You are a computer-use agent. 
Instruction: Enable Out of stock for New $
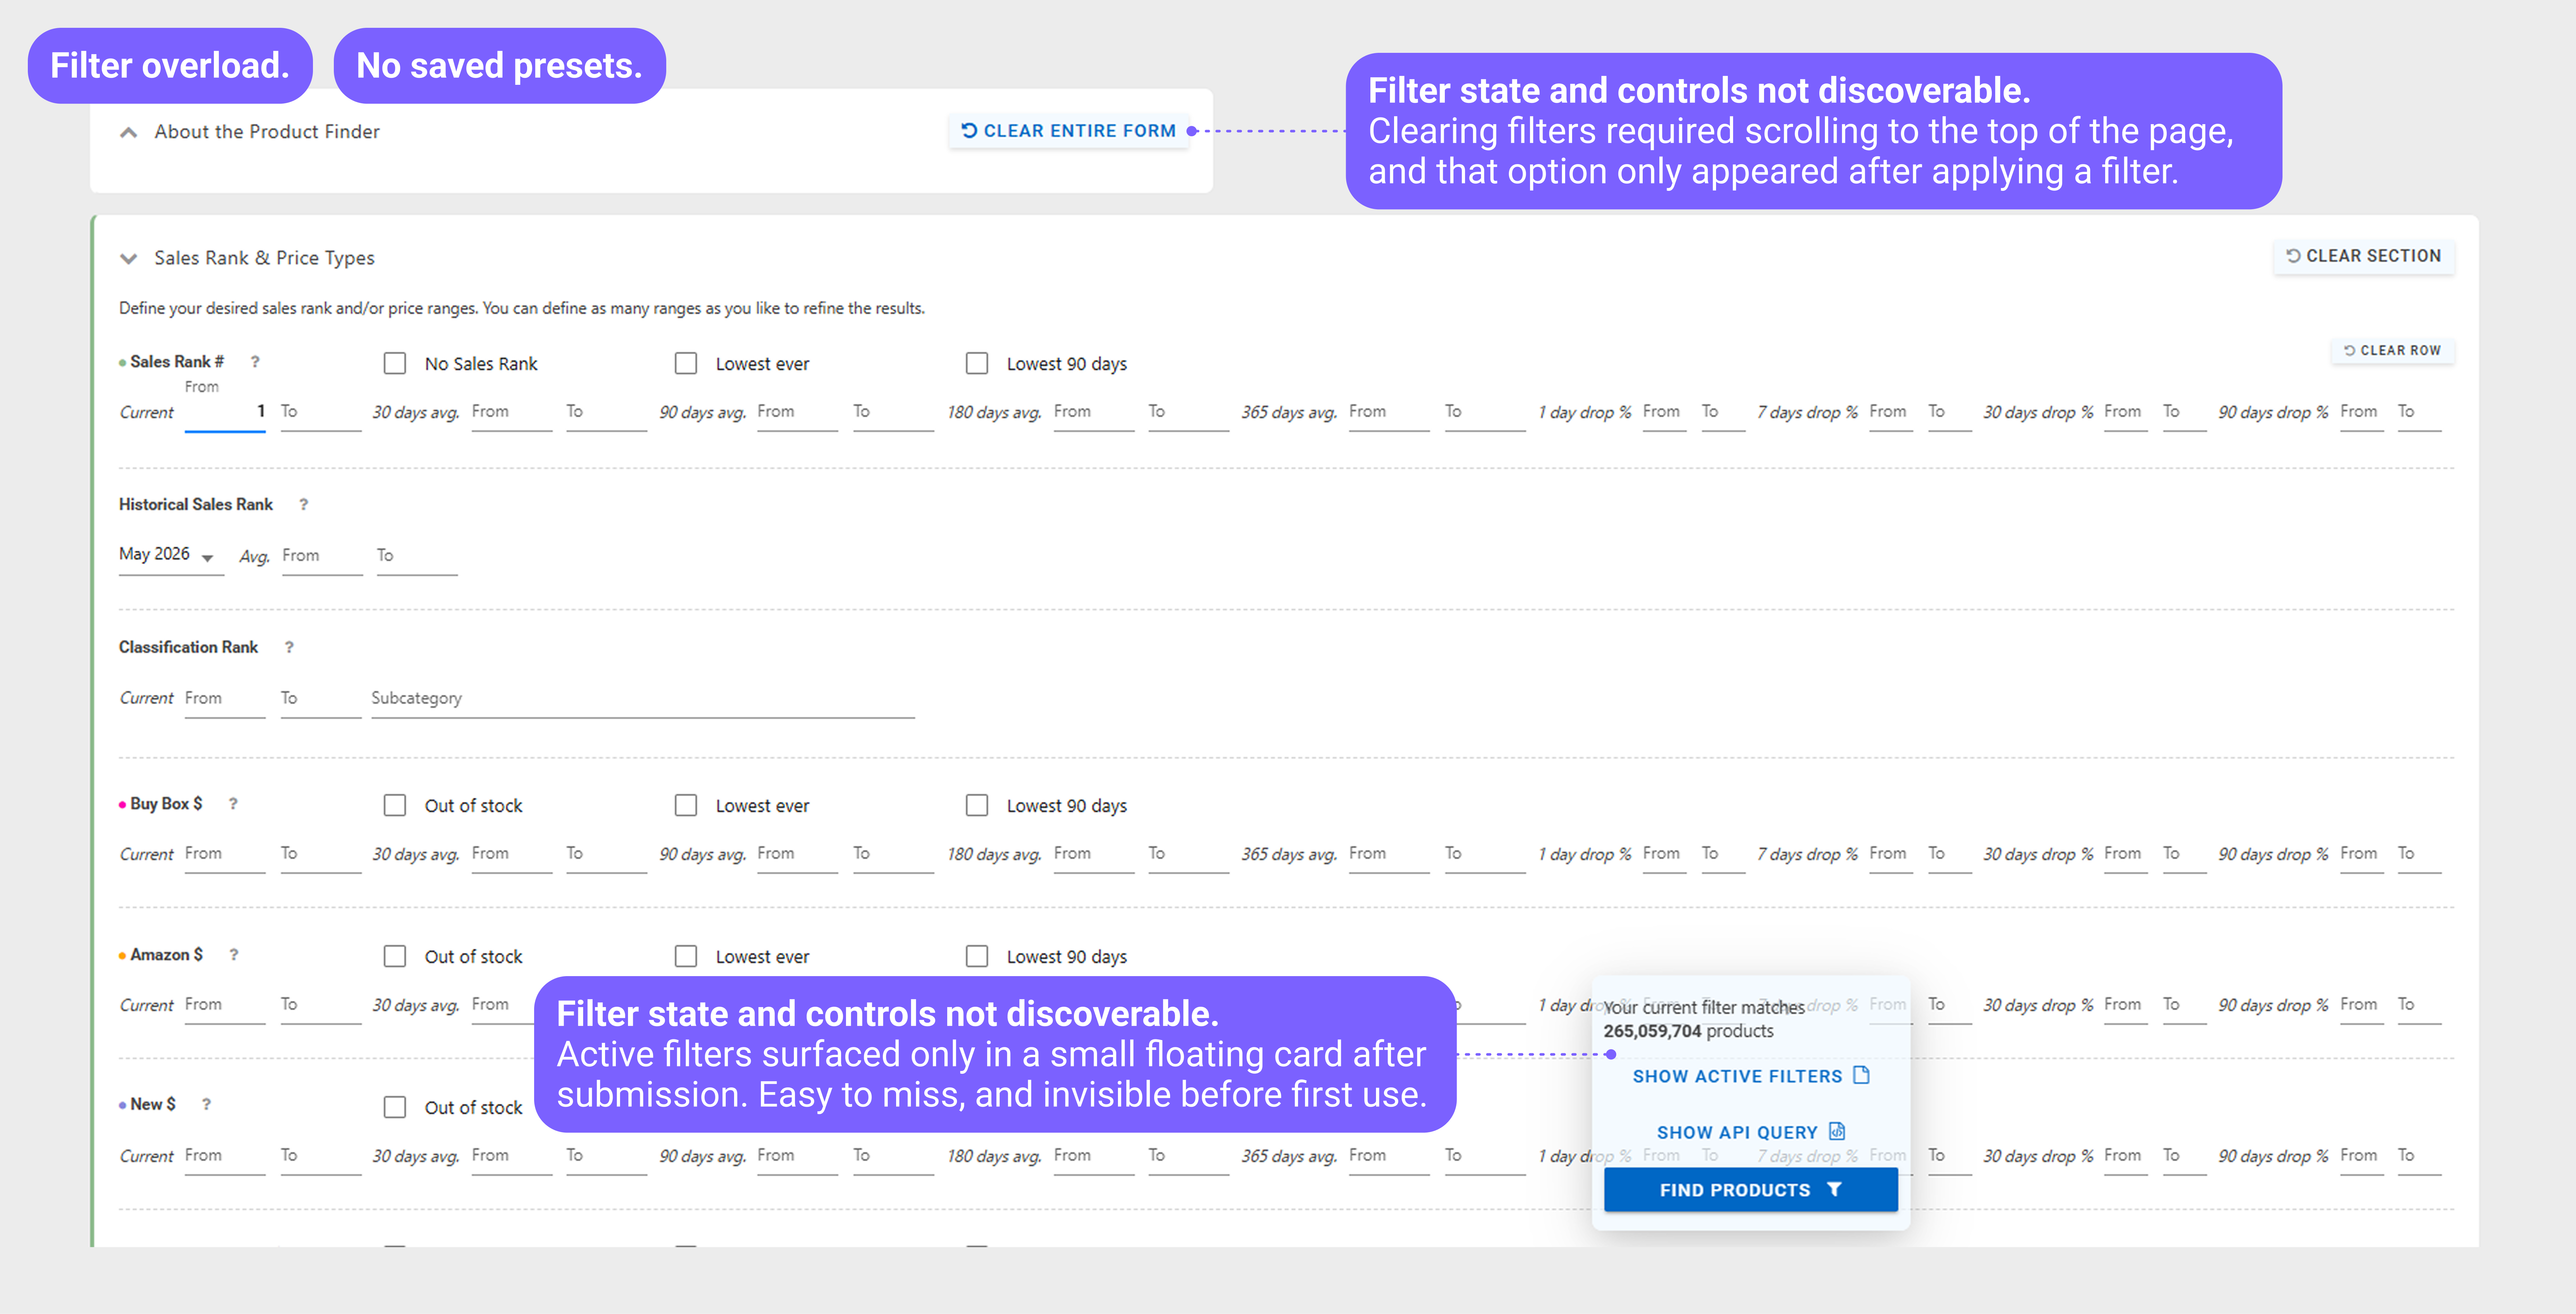click(395, 1107)
